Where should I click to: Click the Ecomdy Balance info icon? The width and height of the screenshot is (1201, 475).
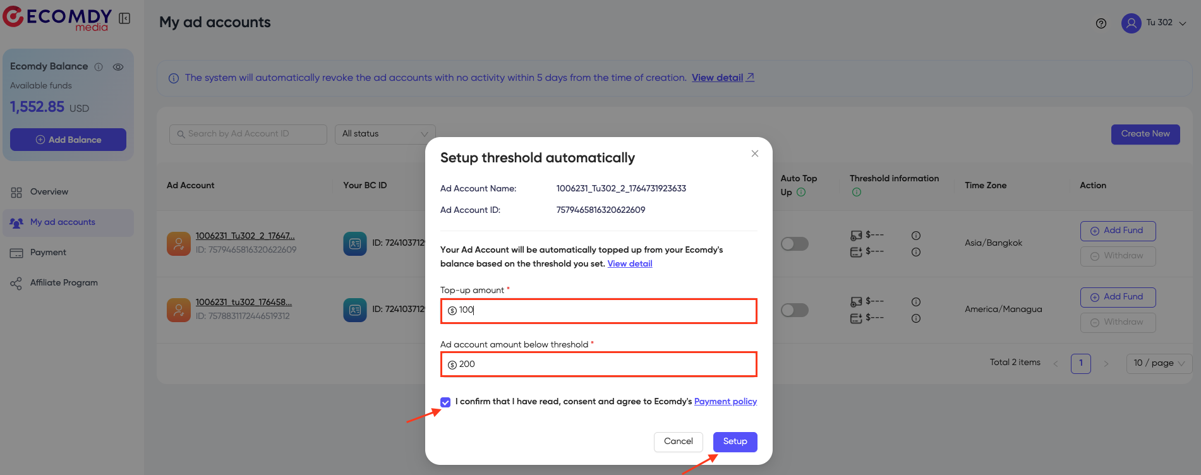99,67
